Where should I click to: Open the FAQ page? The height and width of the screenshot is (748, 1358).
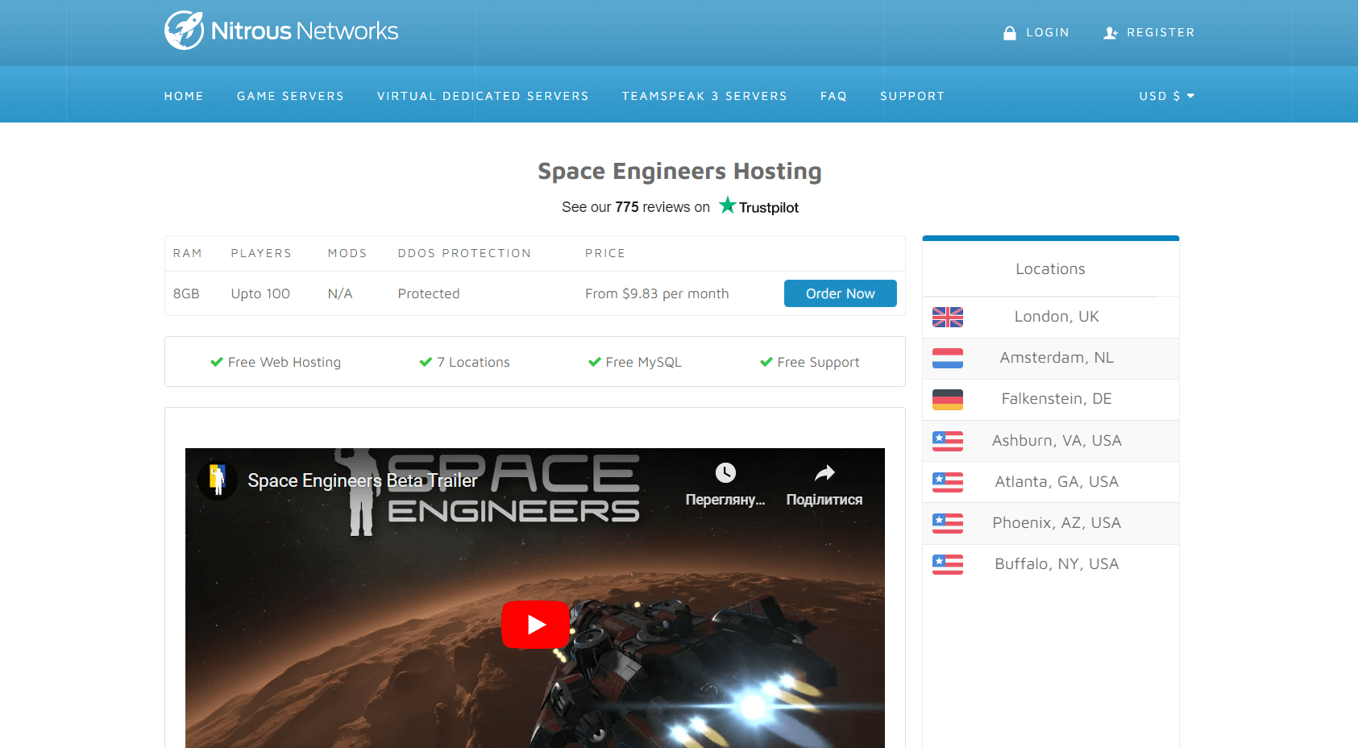tap(833, 96)
